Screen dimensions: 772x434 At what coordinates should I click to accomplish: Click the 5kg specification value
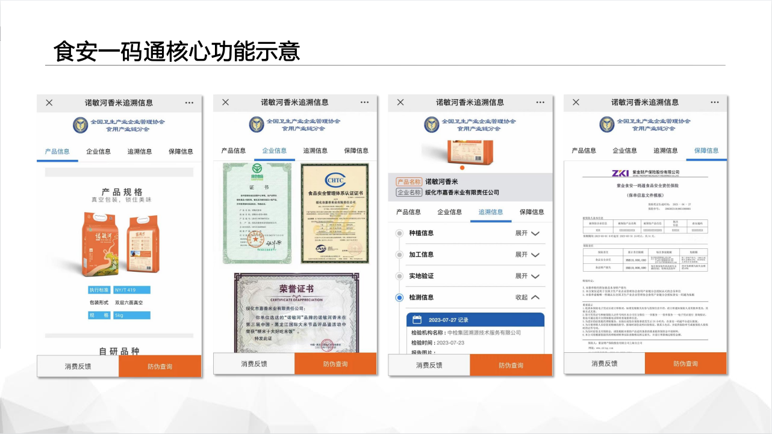tap(131, 315)
